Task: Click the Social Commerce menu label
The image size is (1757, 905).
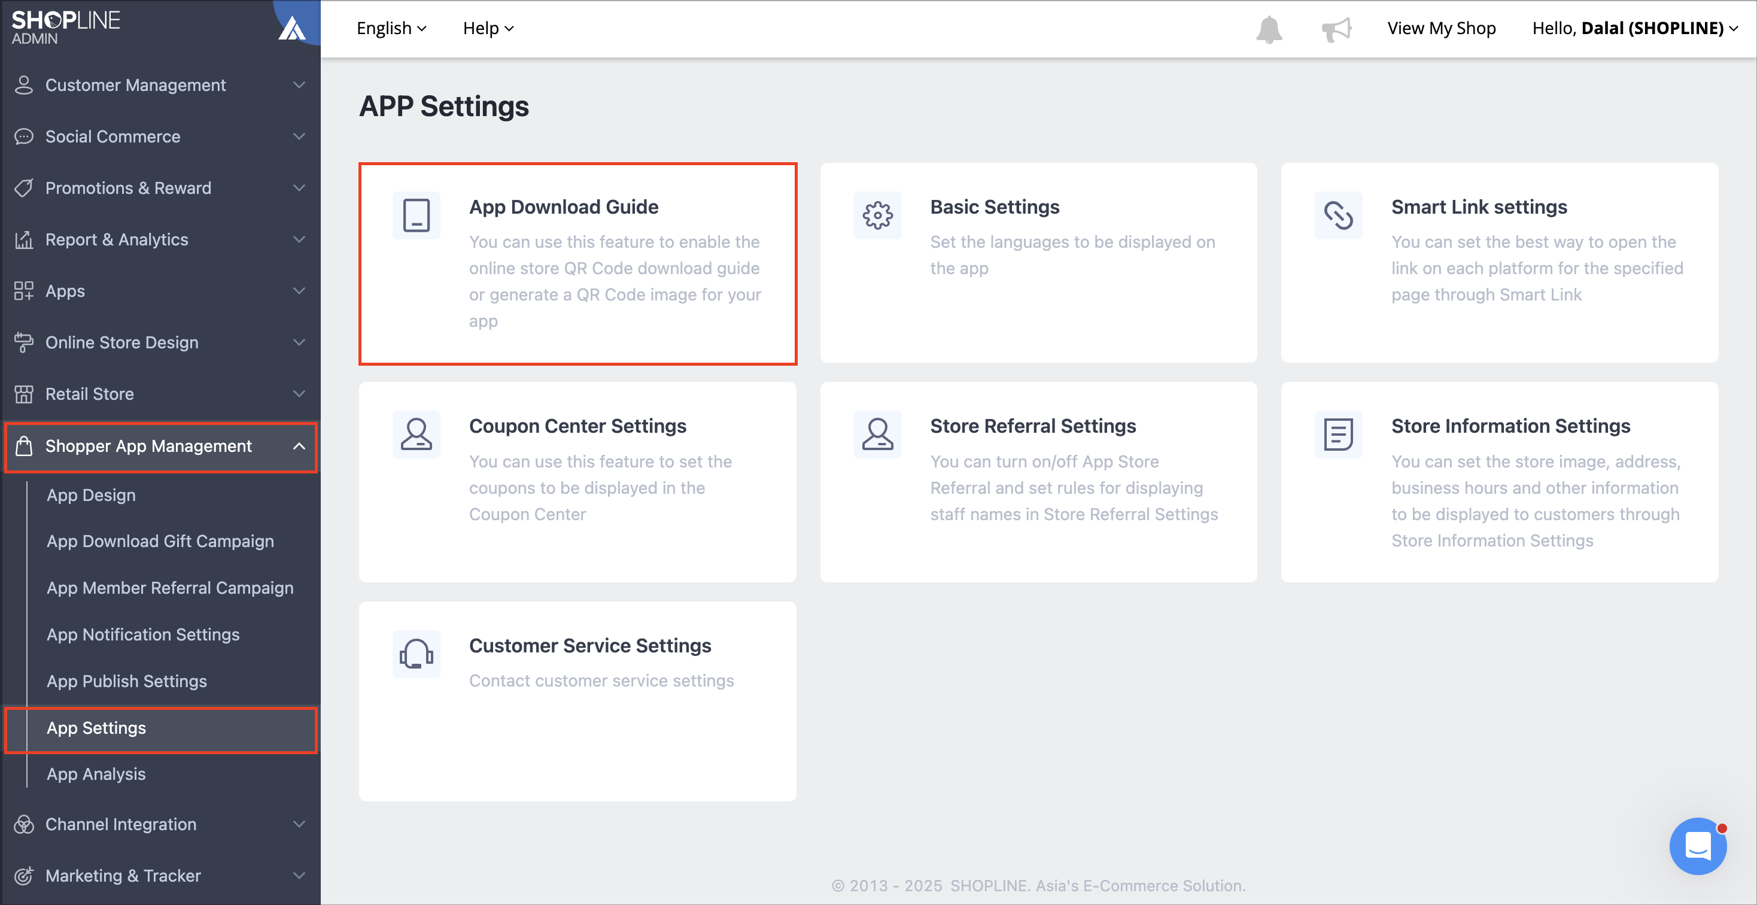Action: 113,136
